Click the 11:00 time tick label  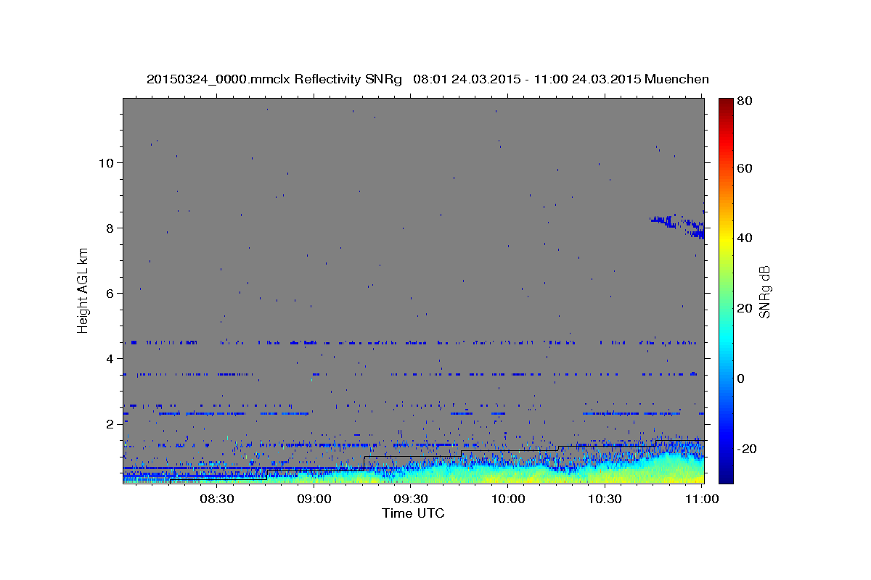point(701,499)
